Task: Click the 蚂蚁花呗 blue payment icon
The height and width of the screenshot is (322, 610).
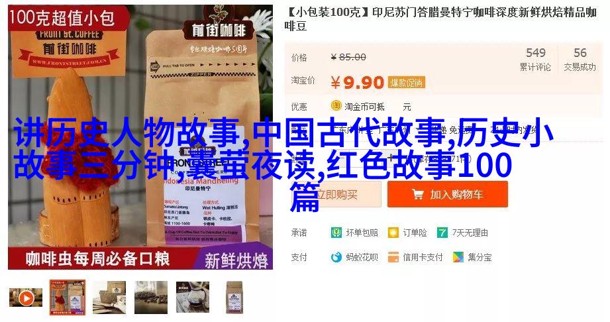Action: 336,257
